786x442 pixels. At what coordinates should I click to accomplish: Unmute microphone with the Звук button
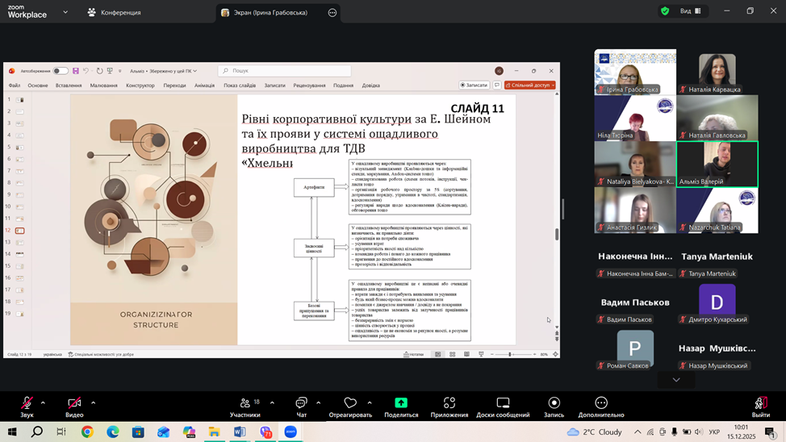click(27, 403)
